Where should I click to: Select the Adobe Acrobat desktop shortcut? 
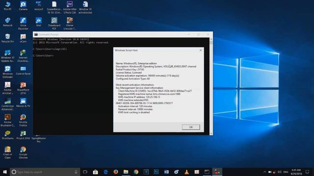pos(8,88)
